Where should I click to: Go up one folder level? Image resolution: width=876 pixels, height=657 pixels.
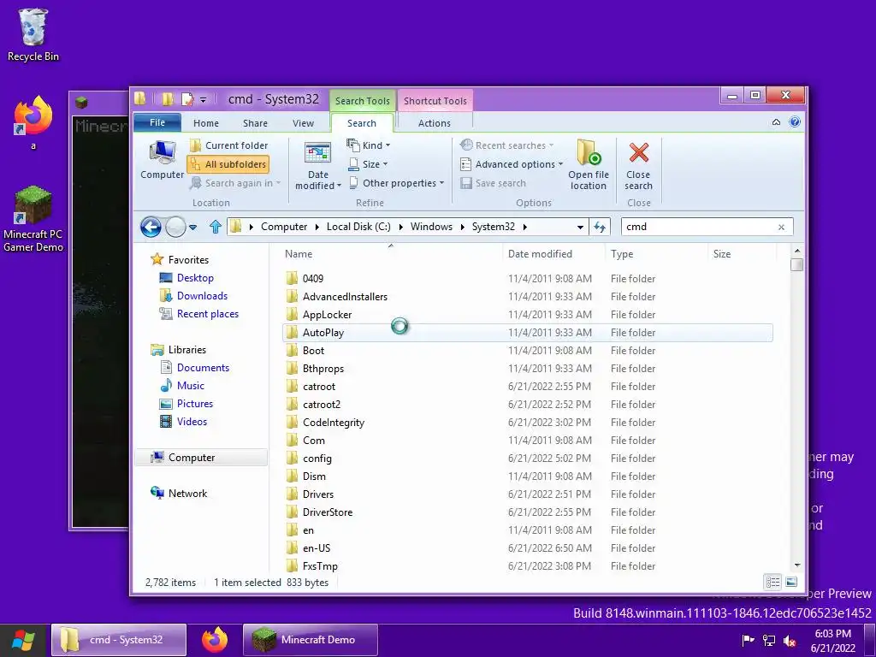pos(216,227)
